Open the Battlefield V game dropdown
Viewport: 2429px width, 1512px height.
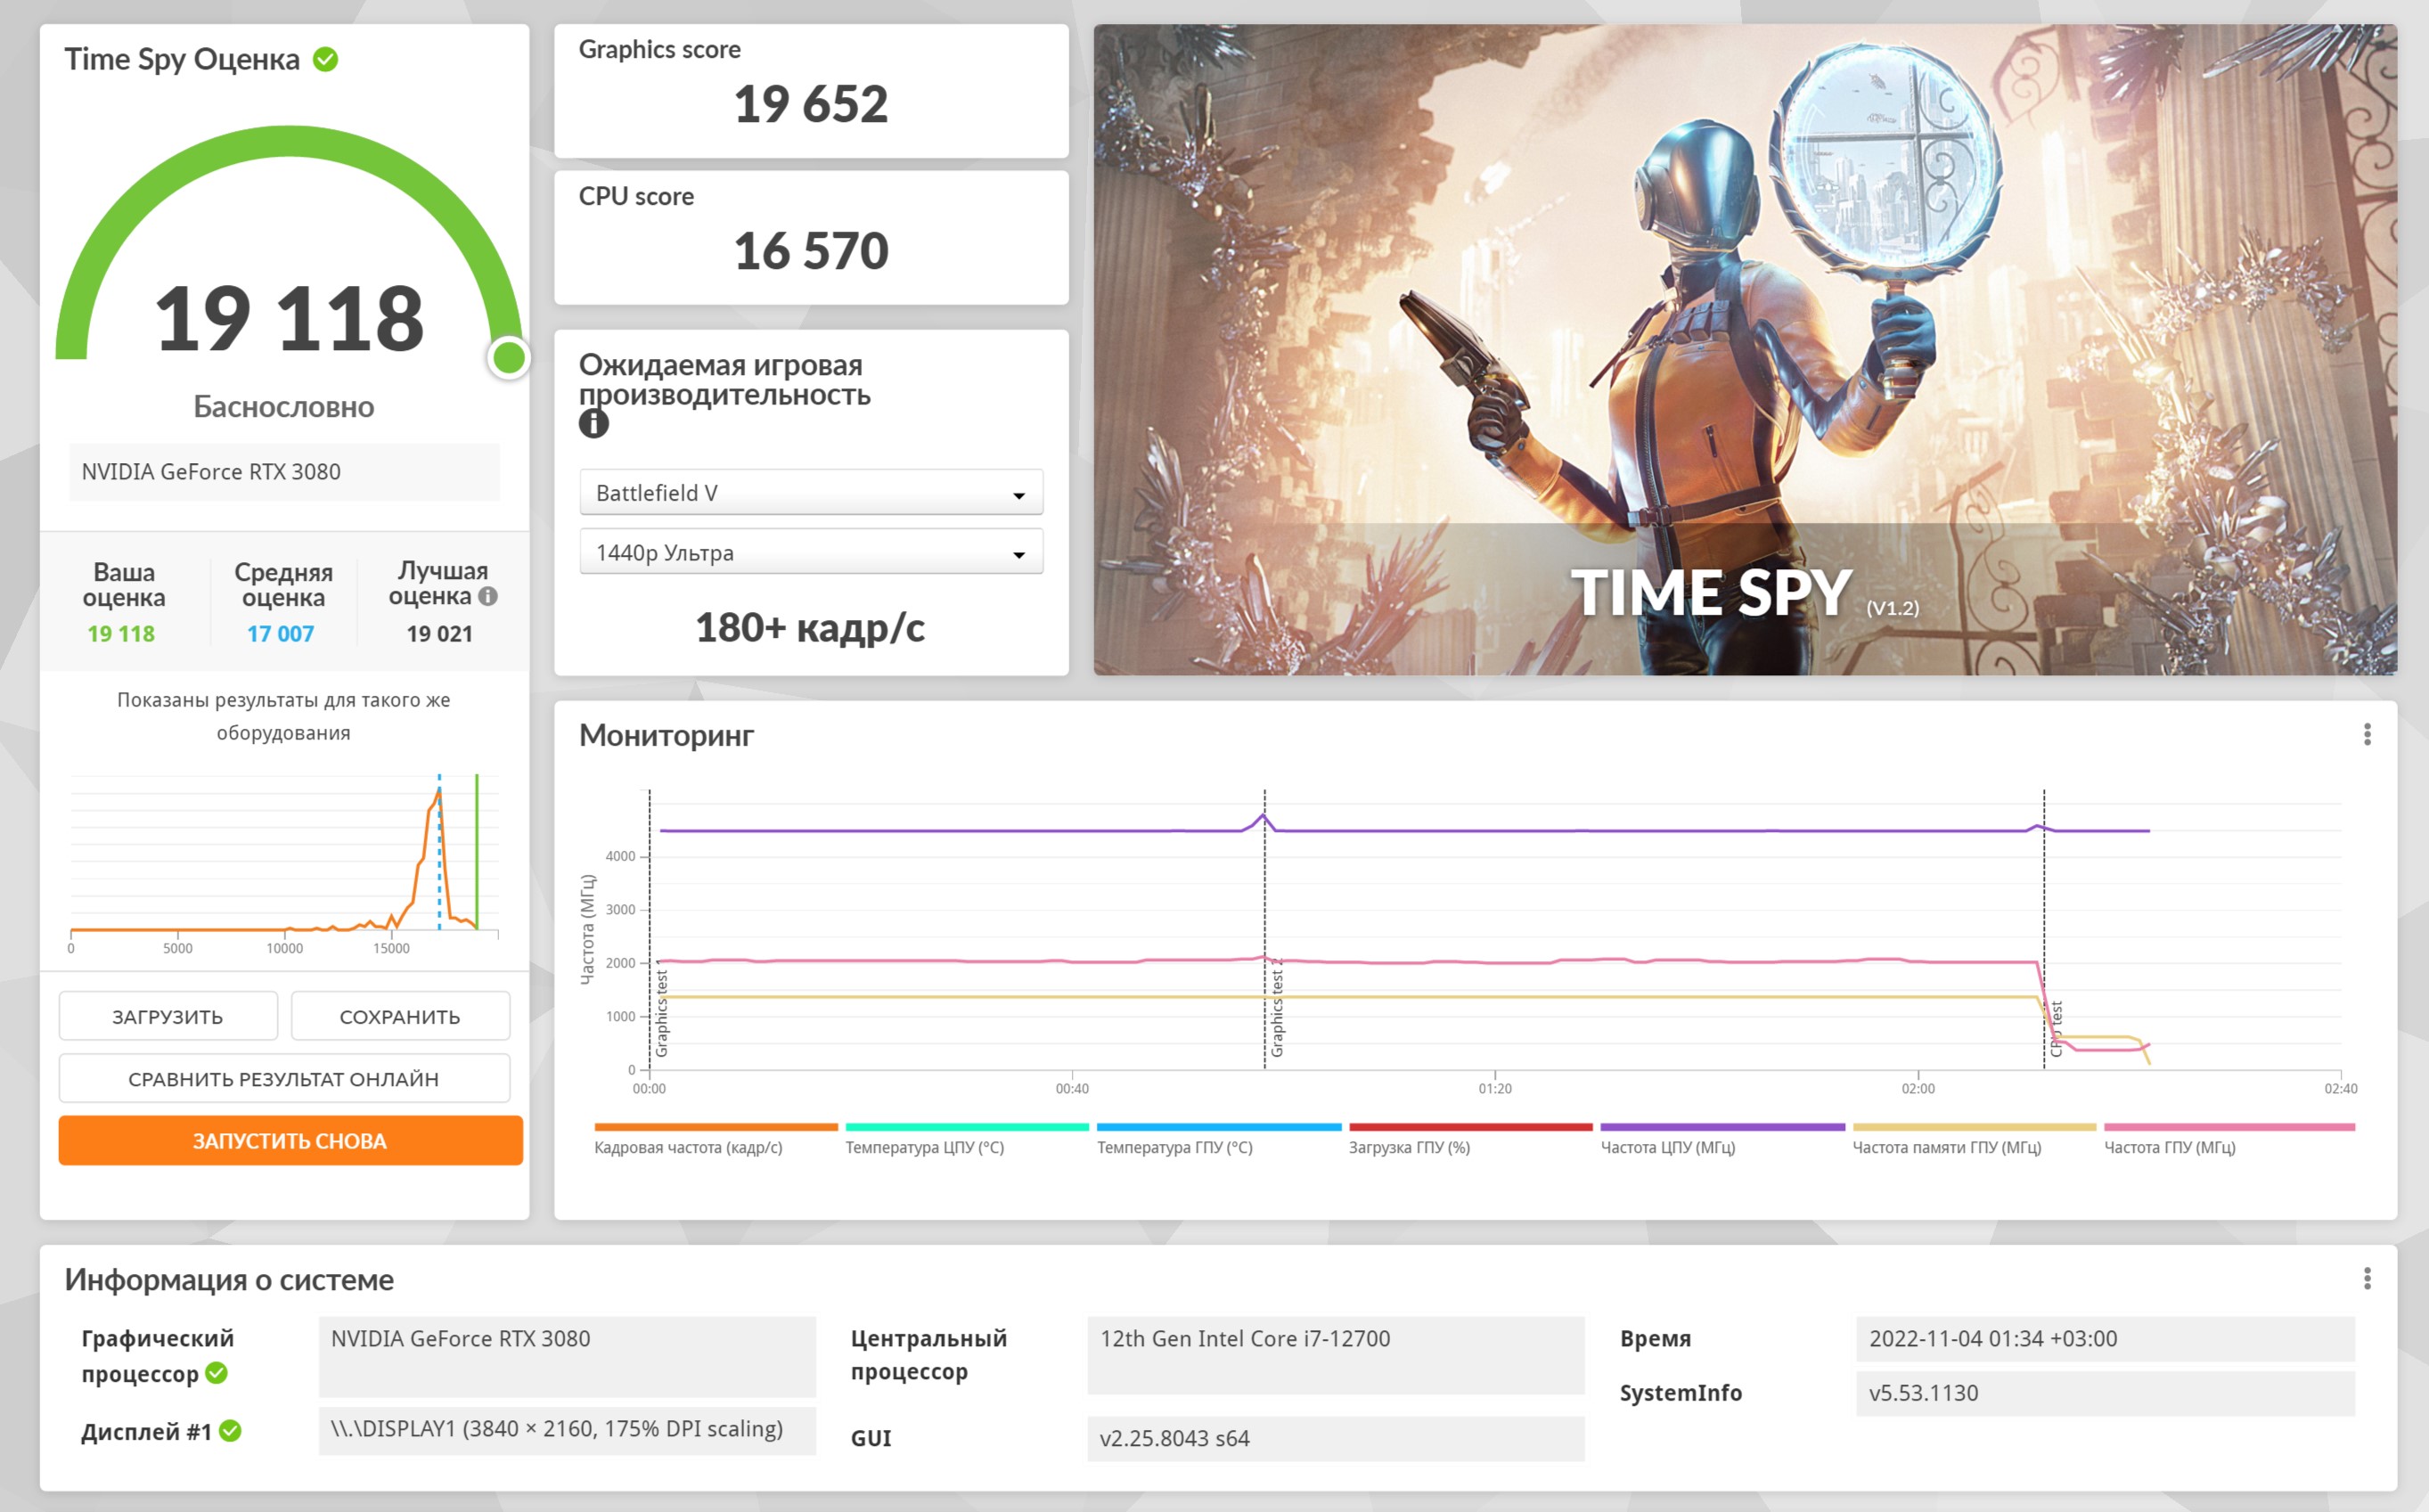click(x=811, y=493)
